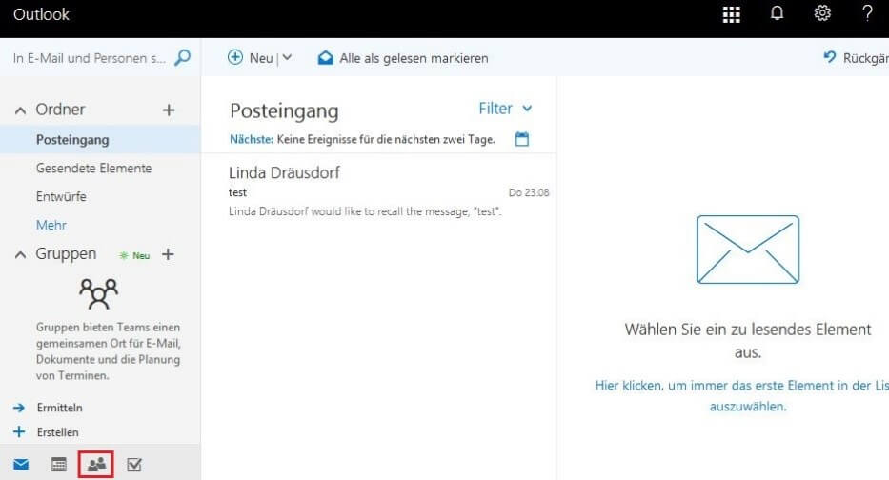This screenshot has width=889, height=480.
Task: Click the date Do 23.08
Action: coord(529,192)
